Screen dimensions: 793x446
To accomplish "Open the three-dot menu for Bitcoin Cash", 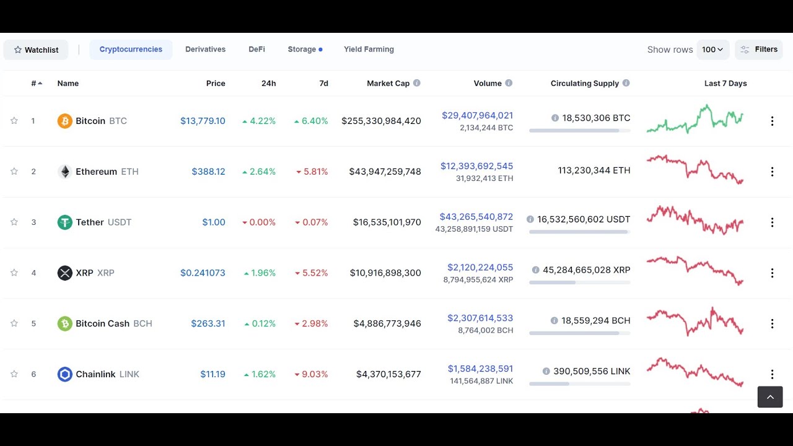I will [772, 323].
